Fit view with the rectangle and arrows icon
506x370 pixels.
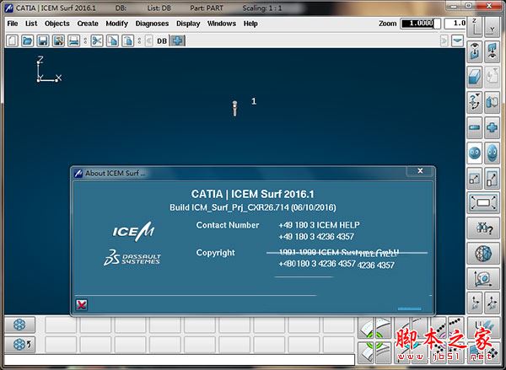pyautogui.click(x=483, y=203)
